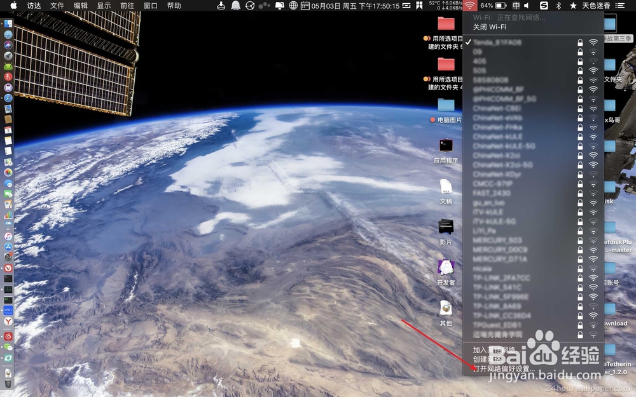Open the Apple menu
This screenshot has height=397, width=636.
pos(13,5)
